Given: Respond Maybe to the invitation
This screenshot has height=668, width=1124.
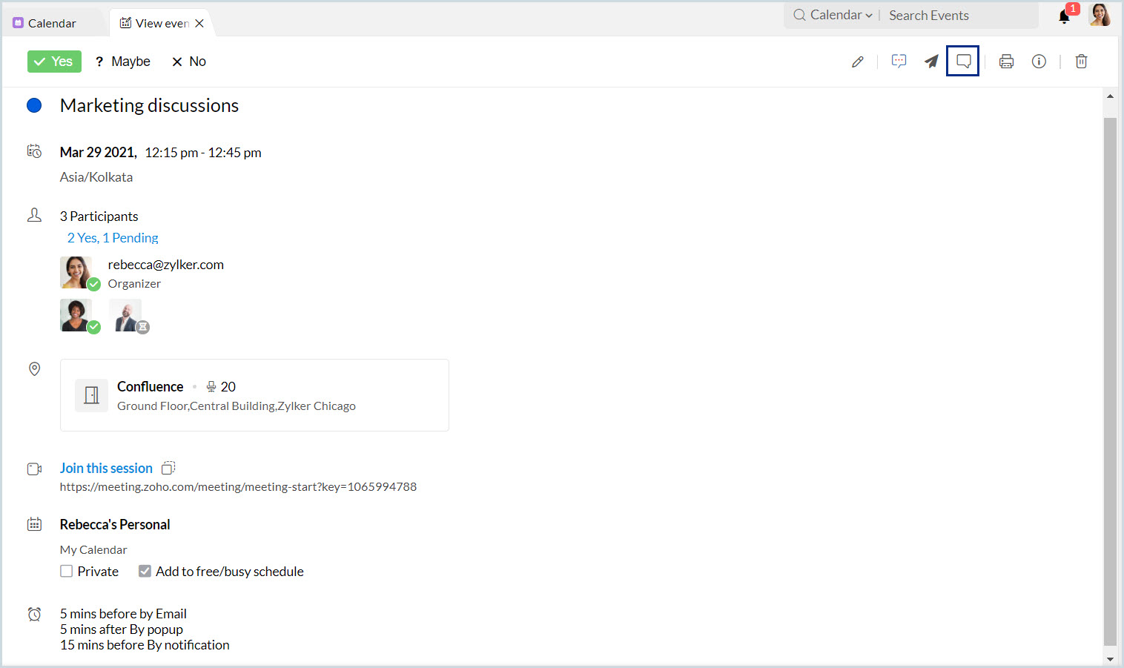Looking at the screenshot, I should 123,62.
